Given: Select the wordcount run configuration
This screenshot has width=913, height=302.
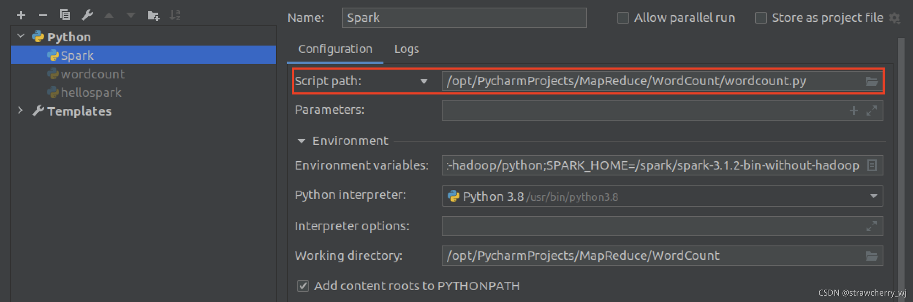Looking at the screenshot, I should [92, 74].
